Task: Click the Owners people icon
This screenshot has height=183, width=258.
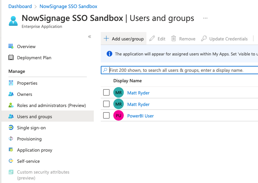Action: coord(11,94)
